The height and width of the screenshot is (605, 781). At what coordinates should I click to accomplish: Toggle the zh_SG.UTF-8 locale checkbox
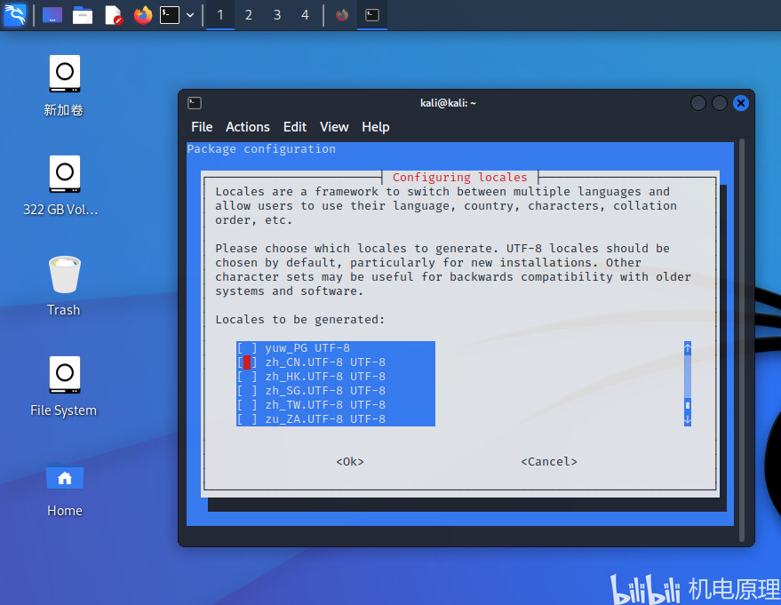(x=247, y=390)
